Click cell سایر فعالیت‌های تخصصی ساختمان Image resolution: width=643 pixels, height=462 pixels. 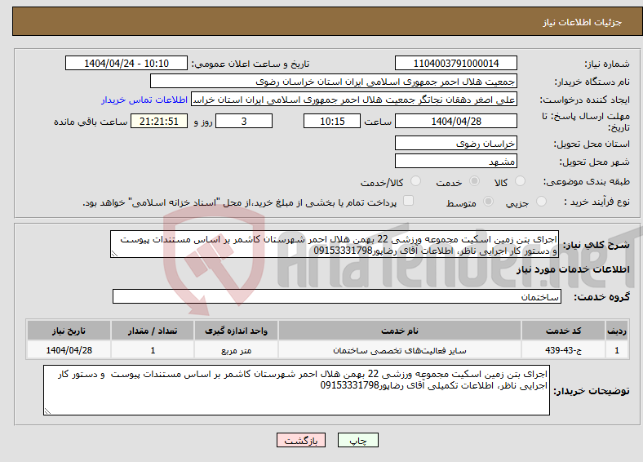pyautogui.click(x=399, y=350)
